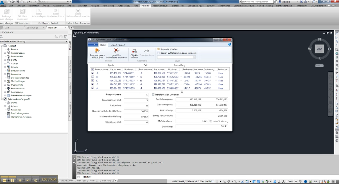
Task: Open the Einstellungen vertical Toolspace tab
Action: [x=70, y=66]
